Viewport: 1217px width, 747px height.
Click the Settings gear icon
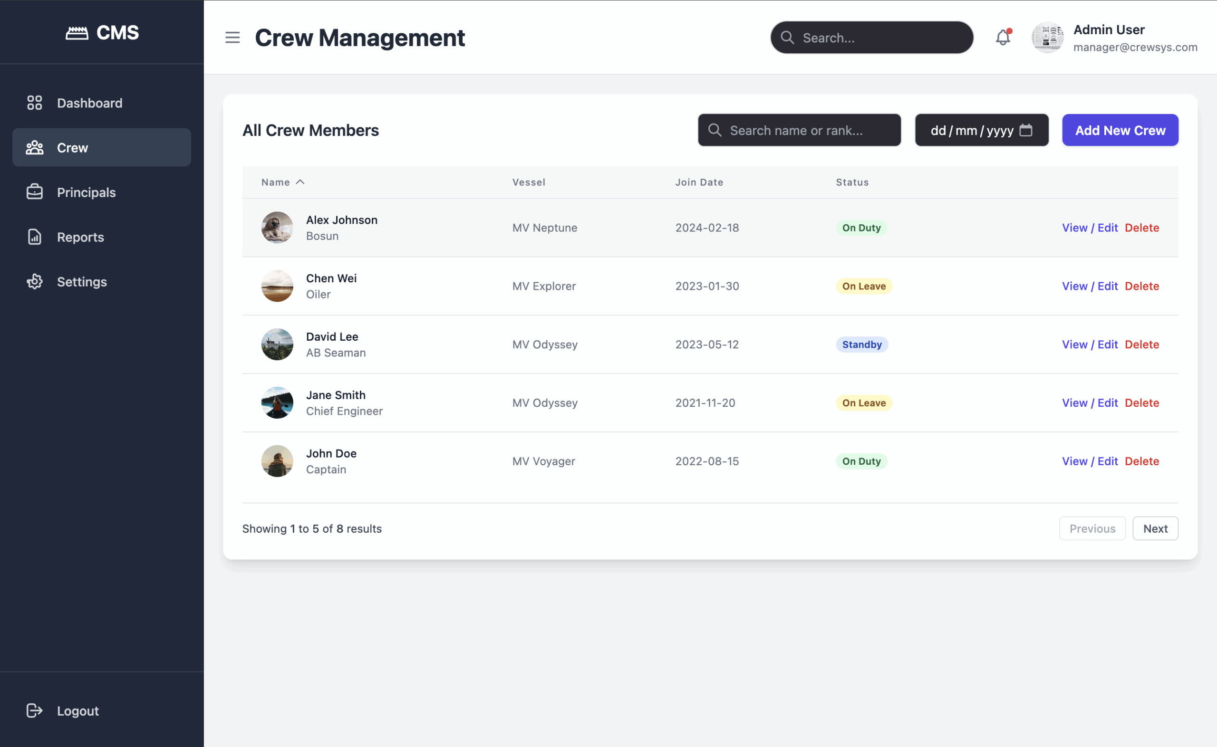34,282
